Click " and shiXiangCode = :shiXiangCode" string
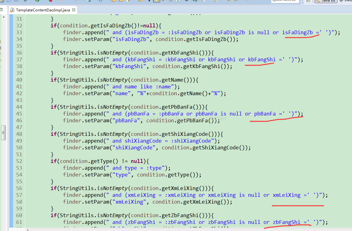 tap(160, 141)
